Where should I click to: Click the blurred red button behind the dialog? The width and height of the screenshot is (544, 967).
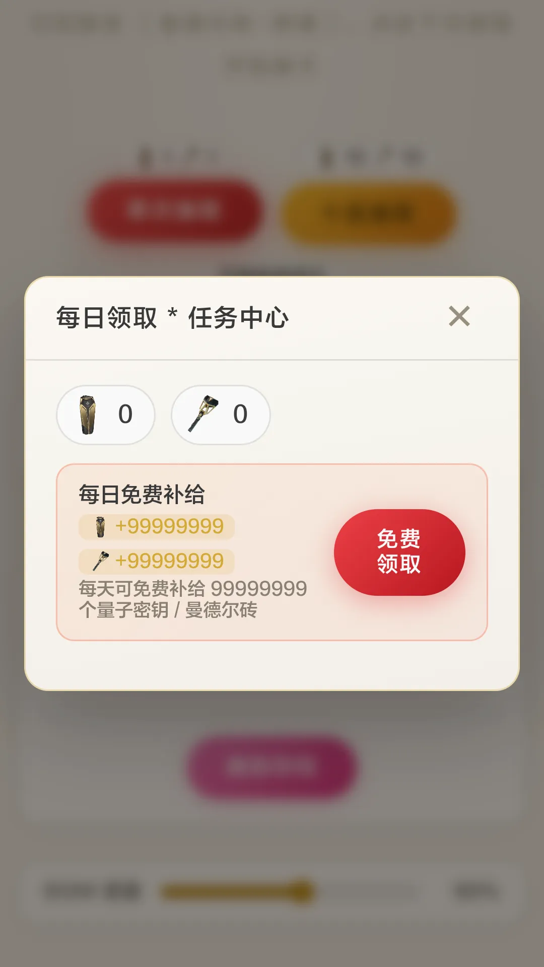pyautogui.click(x=174, y=210)
